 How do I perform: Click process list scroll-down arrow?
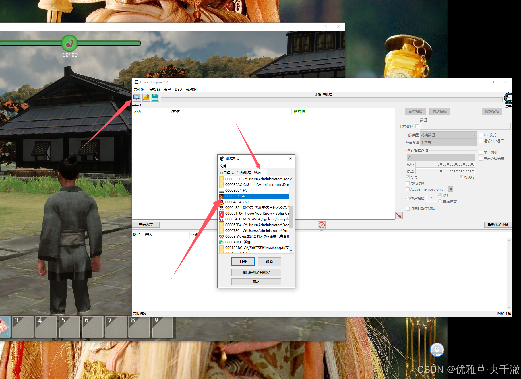(x=291, y=250)
